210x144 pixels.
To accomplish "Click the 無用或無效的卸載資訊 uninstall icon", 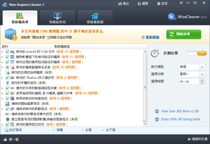I will [12, 98].
